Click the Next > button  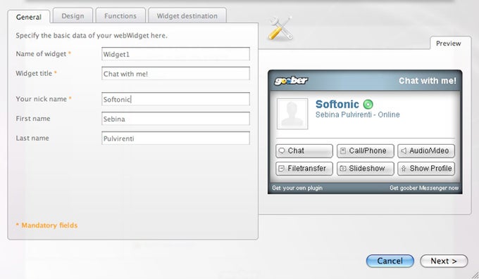444,261
